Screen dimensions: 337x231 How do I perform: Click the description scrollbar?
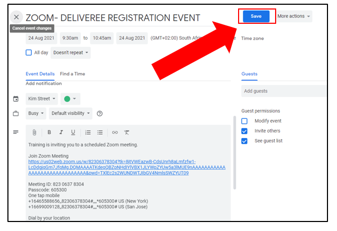pos(234,152)
